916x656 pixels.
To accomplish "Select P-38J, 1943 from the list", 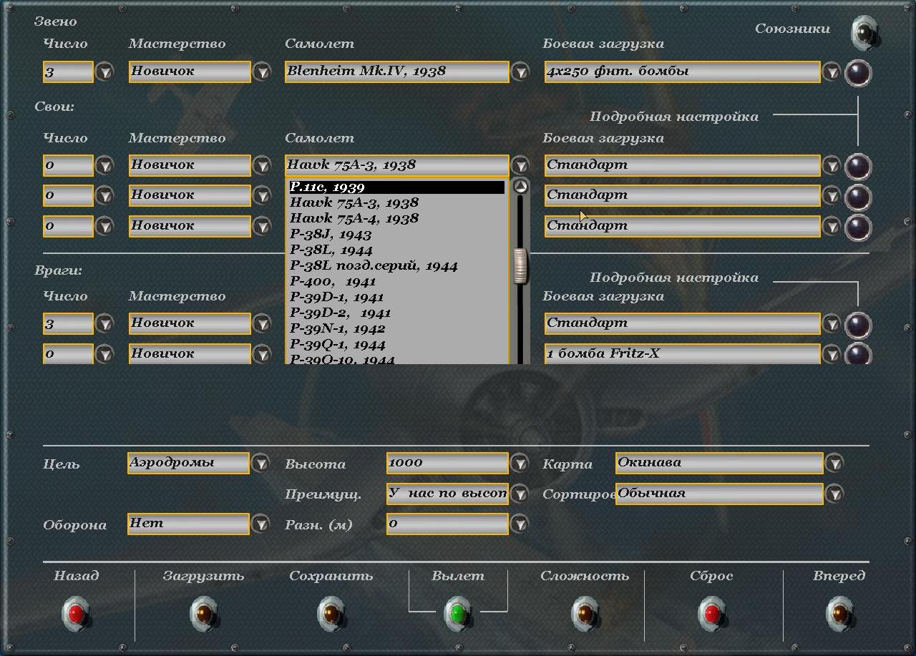I will click(397, 235).
